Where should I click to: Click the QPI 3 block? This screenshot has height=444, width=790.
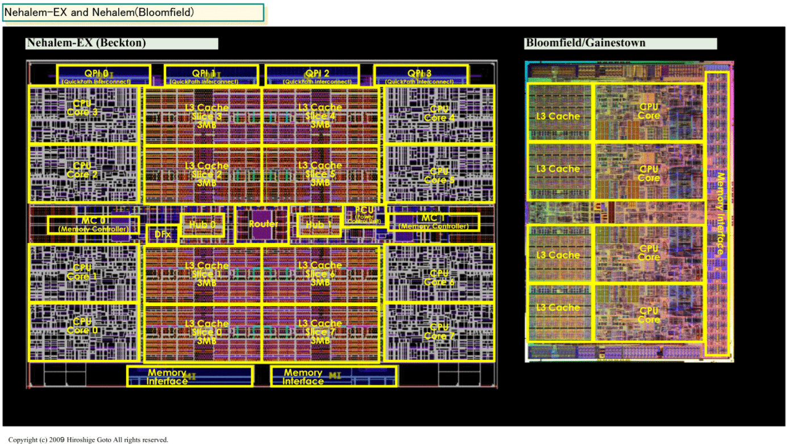pos(421,75)
